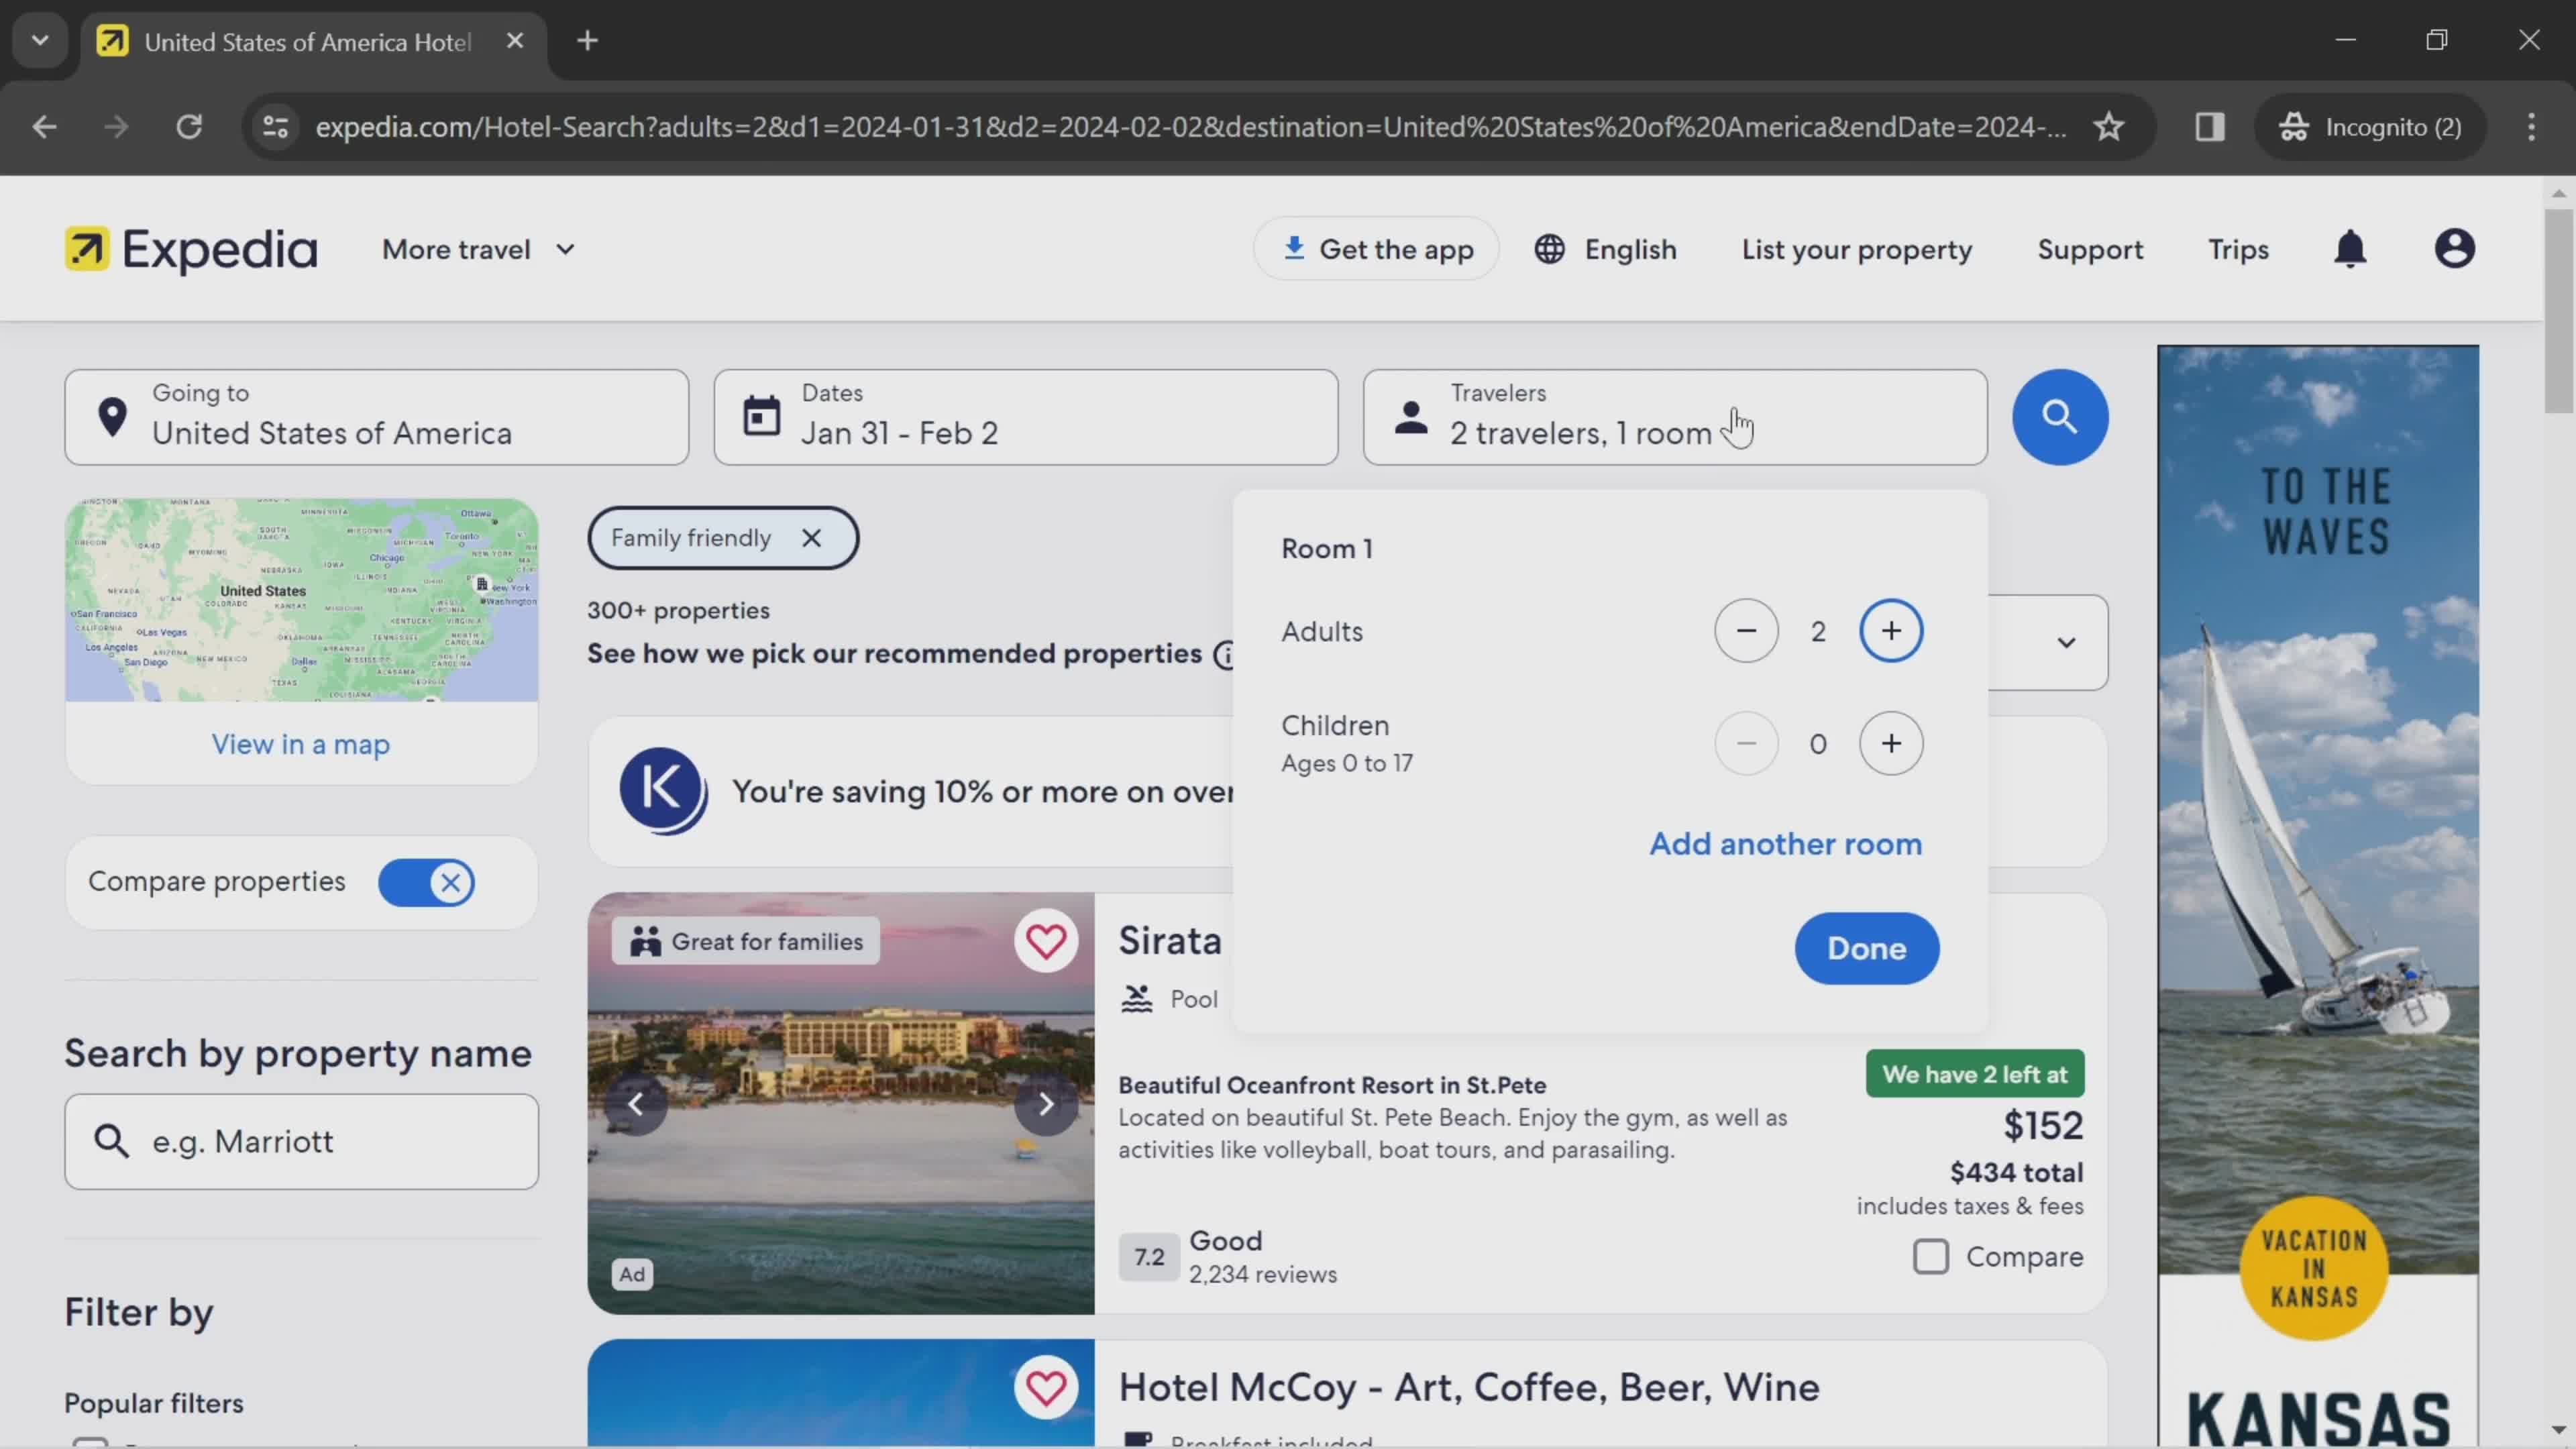Turn off Compare properties switch
The image size is (2576, 1449).
[x=427, y=882]
